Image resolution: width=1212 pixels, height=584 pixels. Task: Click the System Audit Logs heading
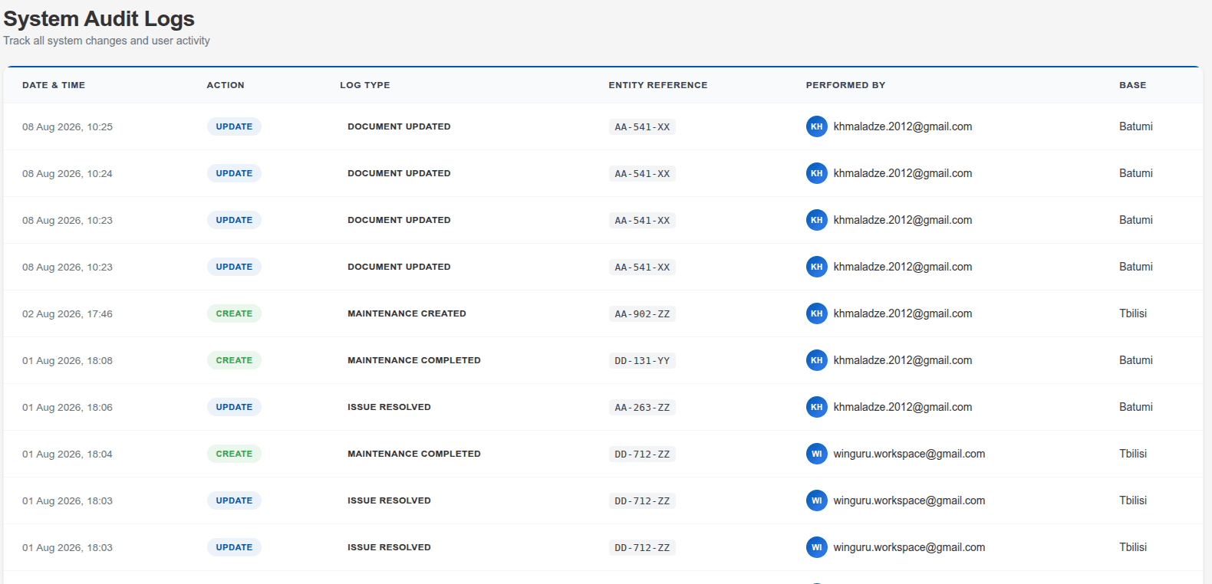99,19
